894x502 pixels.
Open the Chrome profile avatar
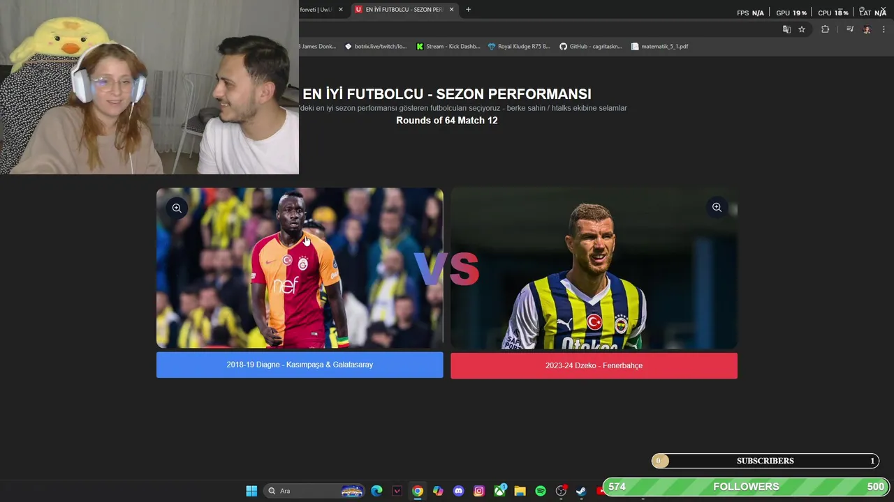[867, 29]
